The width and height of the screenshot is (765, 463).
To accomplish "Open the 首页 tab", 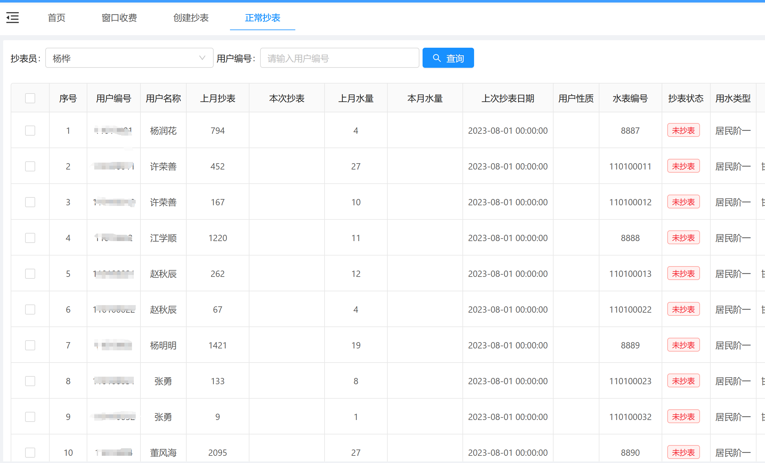I will pyautogui.click(x=57, y=18).
